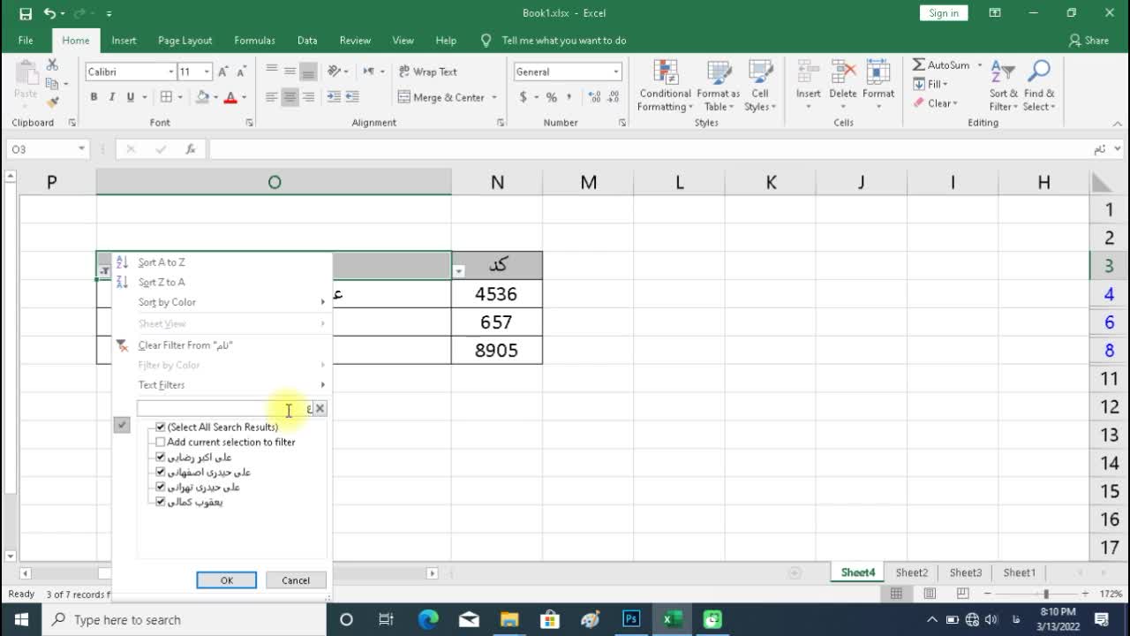Uncheck the يعقوب كمالى filter item
Screen dimensions: 1130x636
[161, 502]
